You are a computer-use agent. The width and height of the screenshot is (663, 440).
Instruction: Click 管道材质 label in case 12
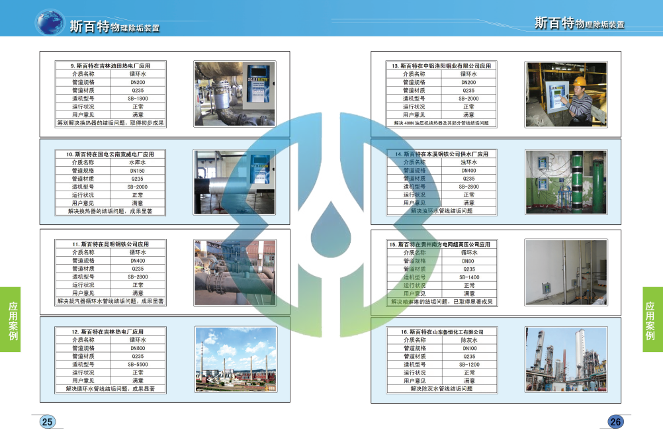point(83,357)
